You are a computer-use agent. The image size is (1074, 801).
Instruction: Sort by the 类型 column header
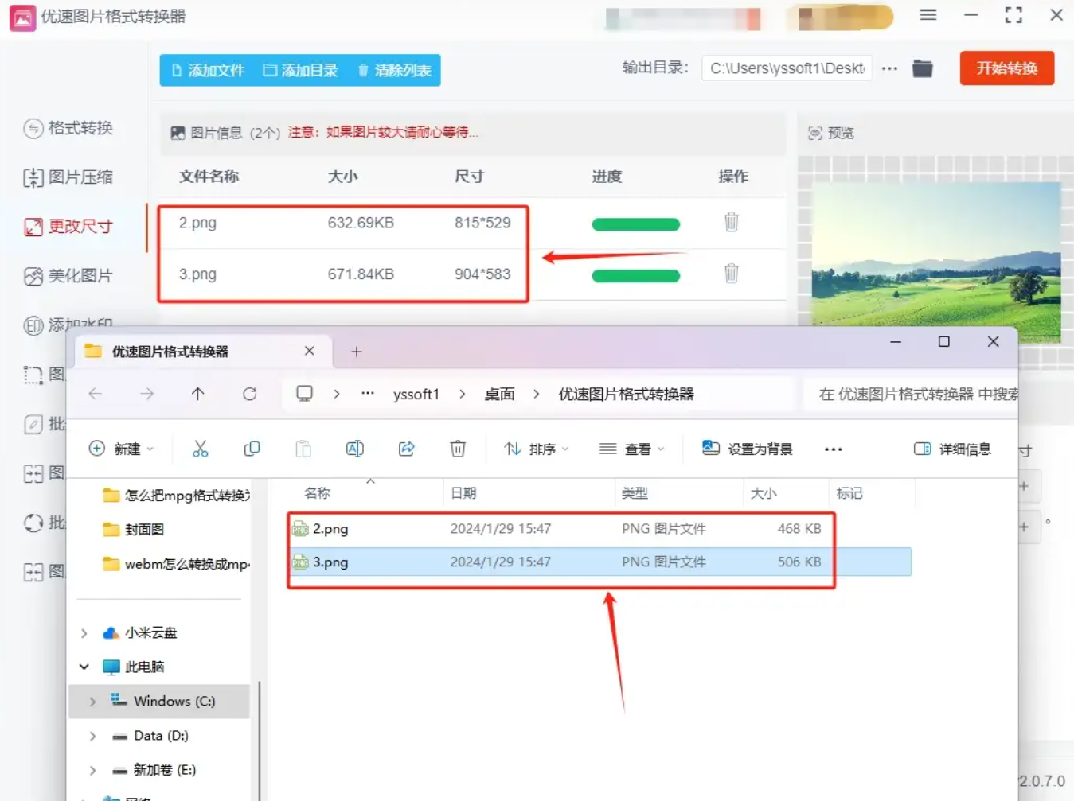[635, 493]
